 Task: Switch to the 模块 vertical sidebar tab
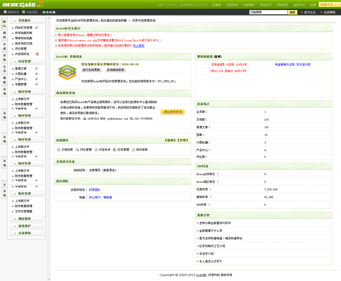click(5, 35)
